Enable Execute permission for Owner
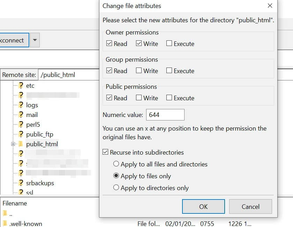This screenshot has width=293, height=227. (x=170, y=44)
